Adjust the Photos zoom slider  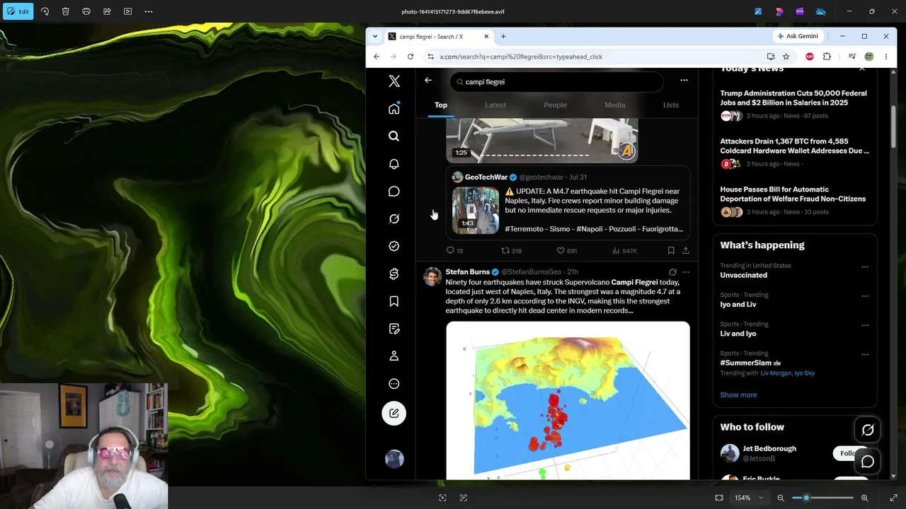coord(822,498)
